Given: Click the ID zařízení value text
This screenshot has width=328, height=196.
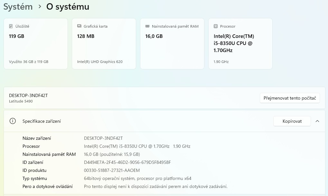Looking at the screenshot, I should [x=127, y=162].
